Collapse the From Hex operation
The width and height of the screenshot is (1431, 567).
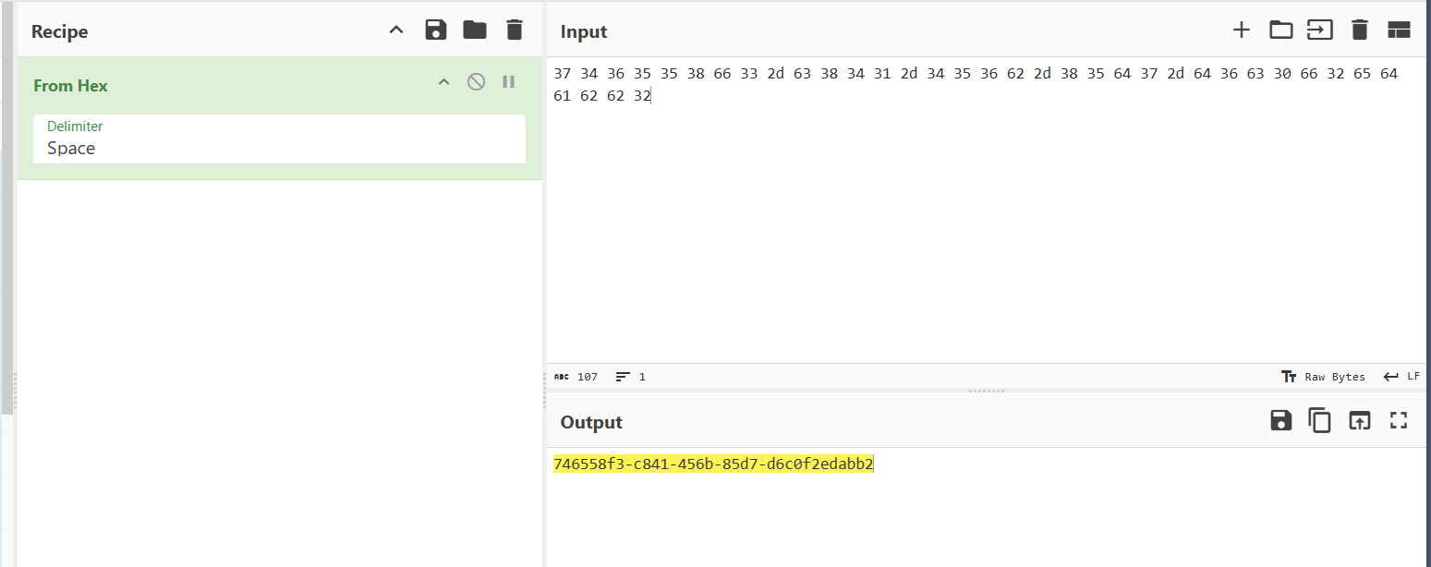click(x=443, y=82)
